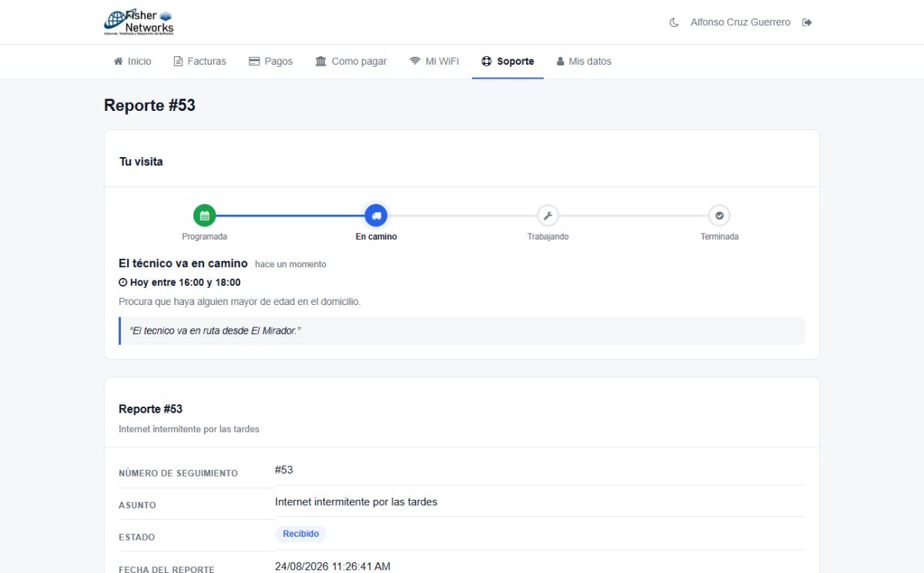The image size is (924, 573).
Task: Select the Mi WiFi tab
Action: tap(434, 62)
